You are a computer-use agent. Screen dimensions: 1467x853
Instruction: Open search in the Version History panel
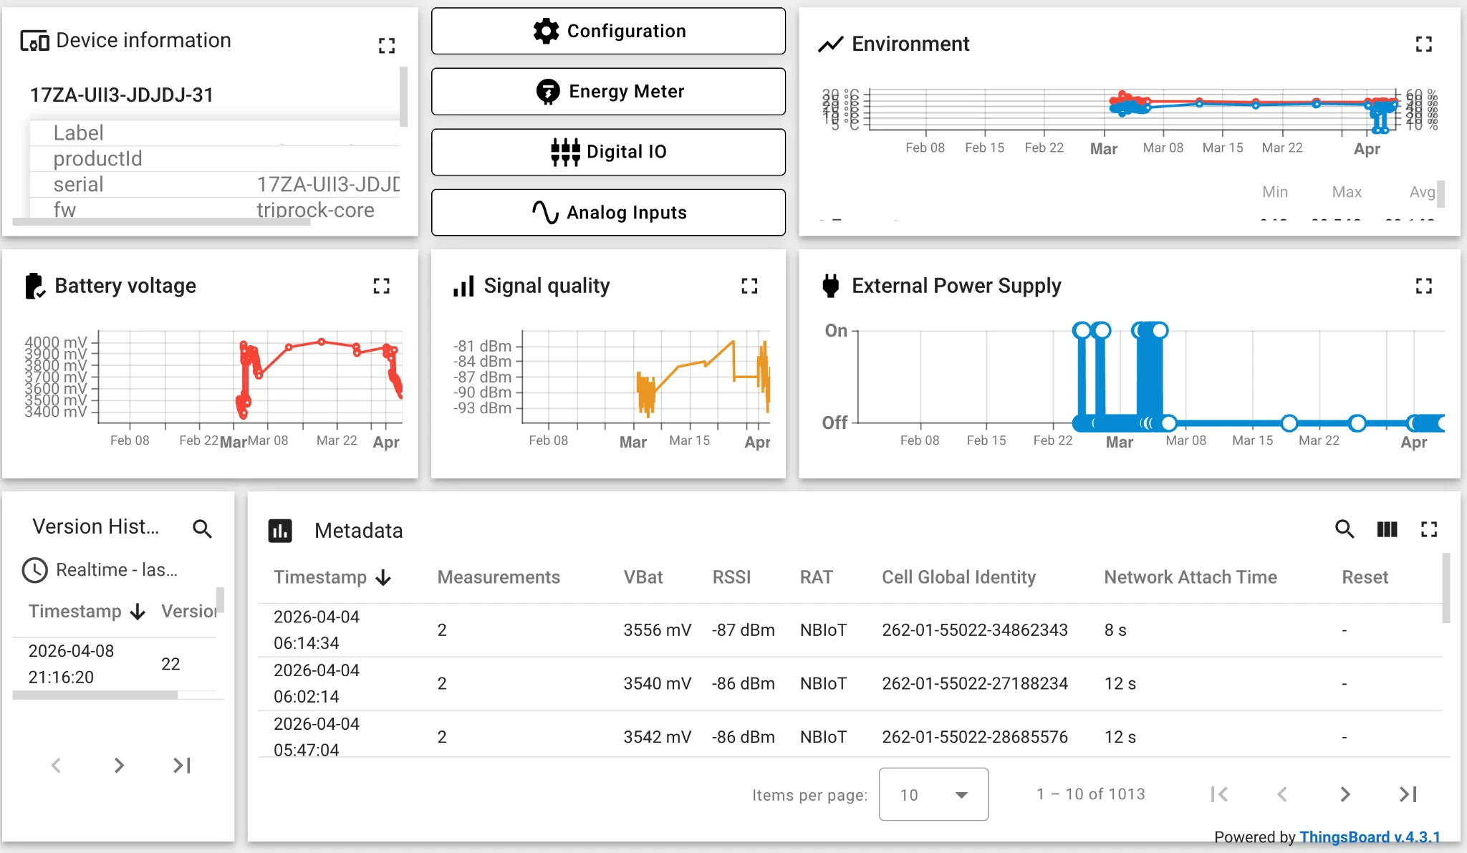click(203, 529)
